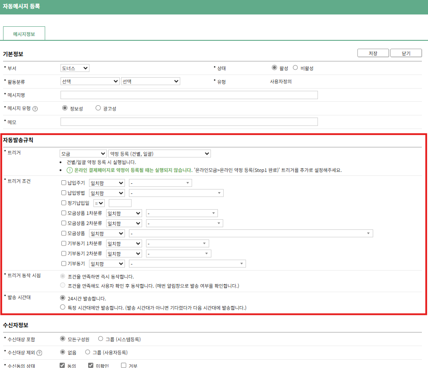Screen dimensions: 428x368
Task: Click the 정기납입일 value input field
Action: [120, 203]
